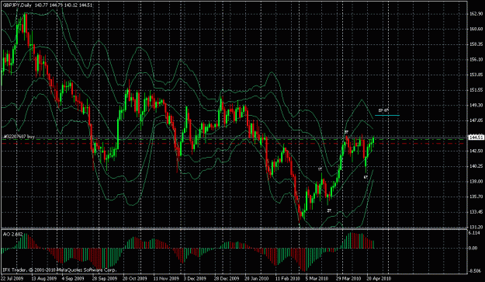The width and height of the screenshot is (485, 282).
Task: Select the #32207607 buy order label
Action: (x=19, y=136)
